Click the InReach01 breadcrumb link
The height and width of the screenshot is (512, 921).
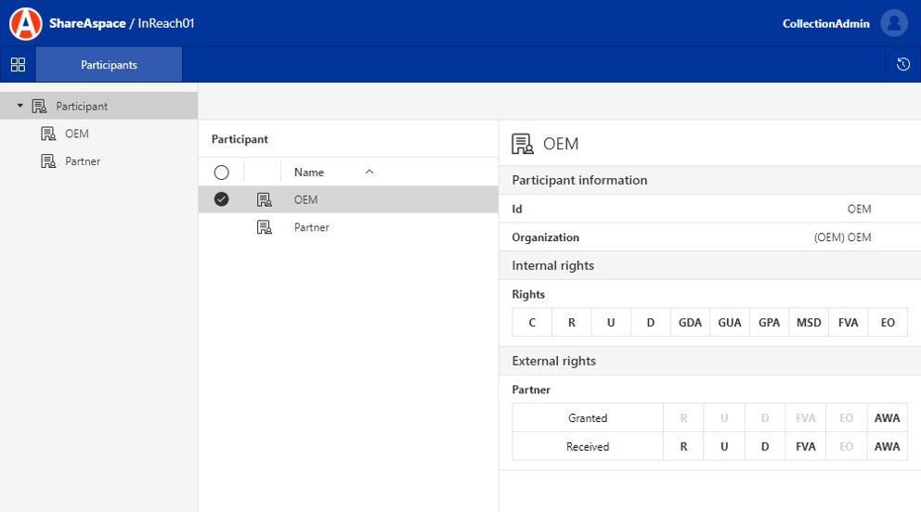[166, 23]
